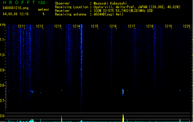Click the timestamp 04.08.06 12:10
This screenshot has height=122, width=193.
click(x=16, y=14)
